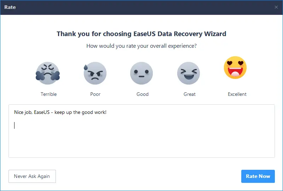The width and height of the screenshot is (283, 191).
Task: Choose the Excellent heart-eyes emoji
Action: pos(235,68)
